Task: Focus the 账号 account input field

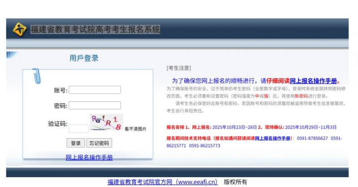Action: [x=94, y=90]
